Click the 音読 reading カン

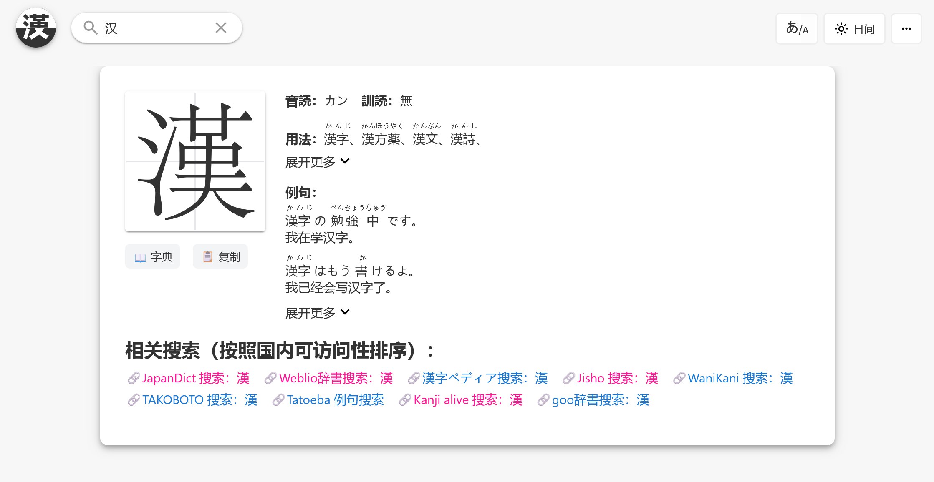[x=336, y=101]
